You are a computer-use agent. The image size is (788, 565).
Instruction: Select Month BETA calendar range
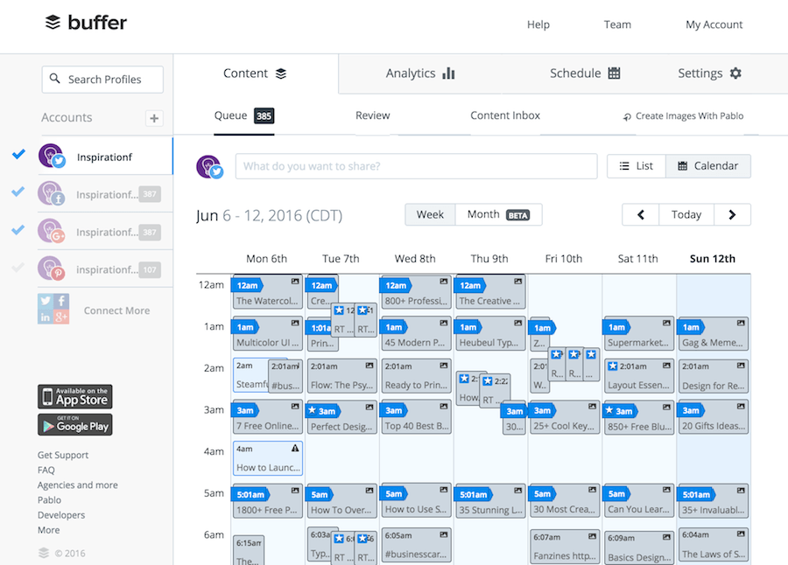pos(498,215)
